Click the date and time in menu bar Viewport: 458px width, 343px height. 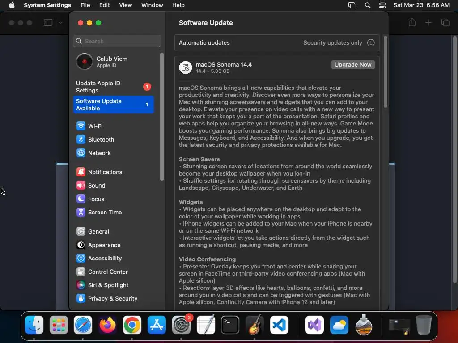point(421,5)
